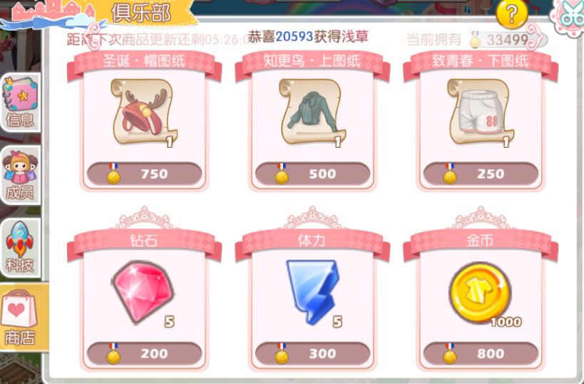Select the blue lightning stamina icon

point(313,293)
